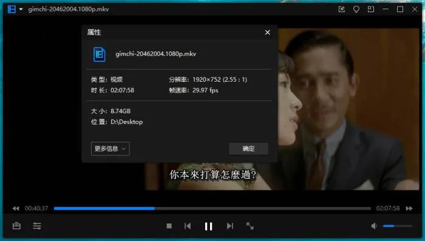The image size is (425, 241).
Task: Click the resolution value 1920×752 (2.55 : 1)
Action: [x=220, y=79]
